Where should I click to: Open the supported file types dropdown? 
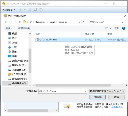coord(107,91)
